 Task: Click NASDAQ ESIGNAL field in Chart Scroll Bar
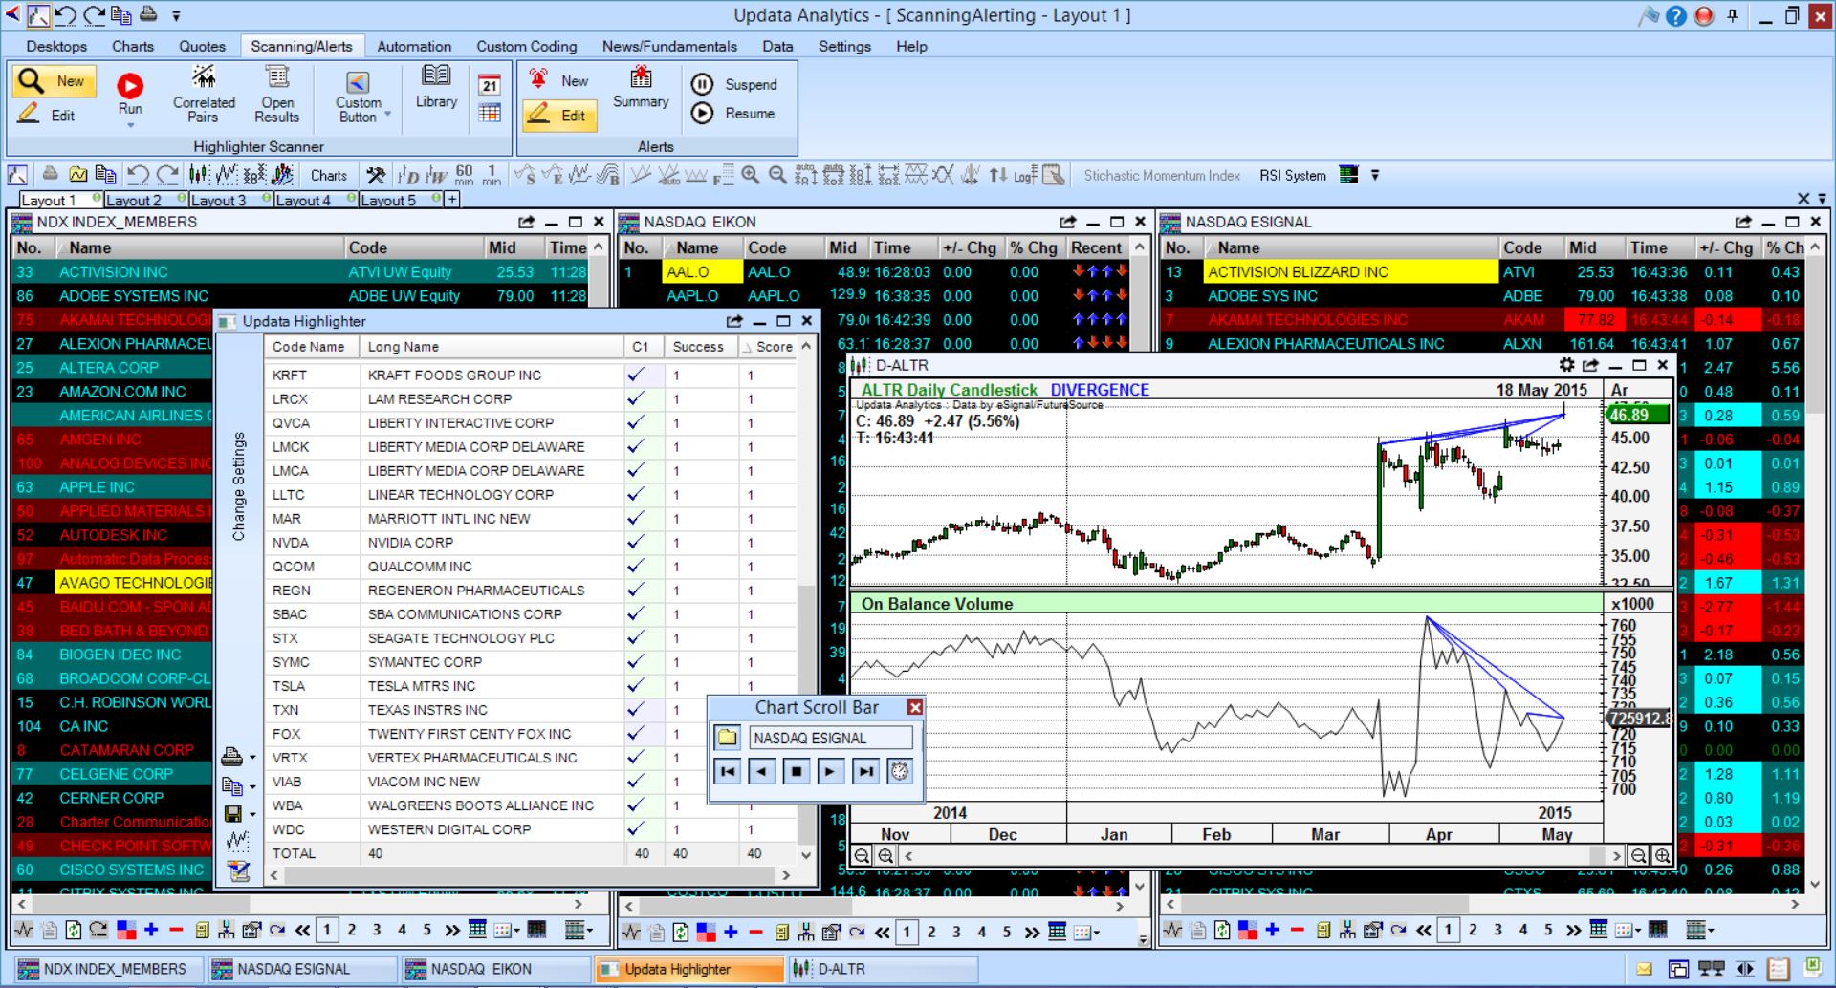[x=831, y=738]
